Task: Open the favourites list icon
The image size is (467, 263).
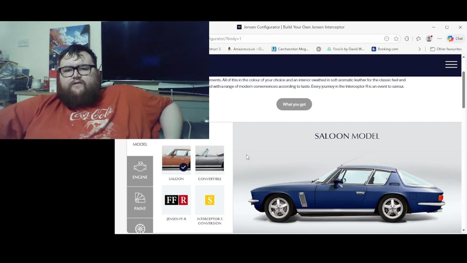Action: coord(418,39)
